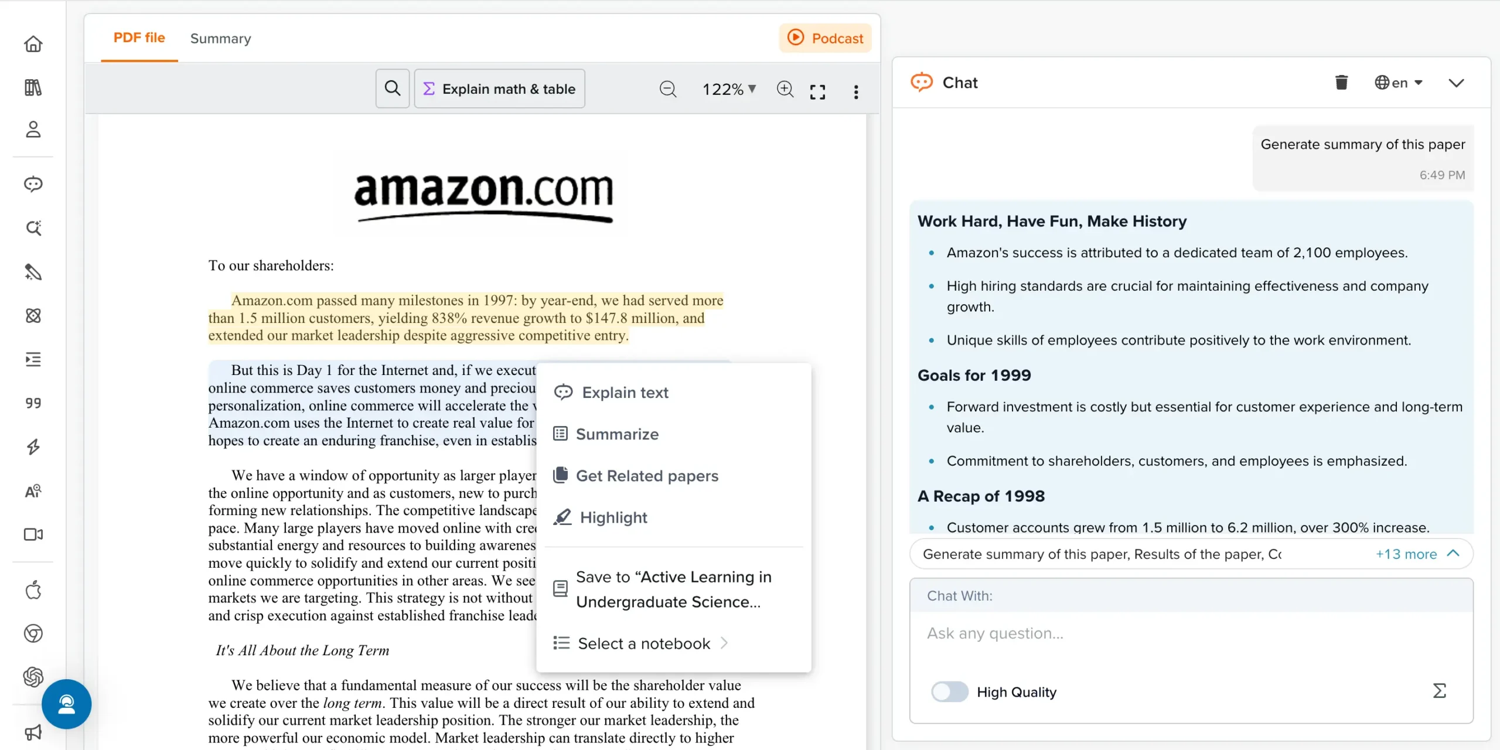Open the AI search magnifier icon in sidebar

[33, 228]
